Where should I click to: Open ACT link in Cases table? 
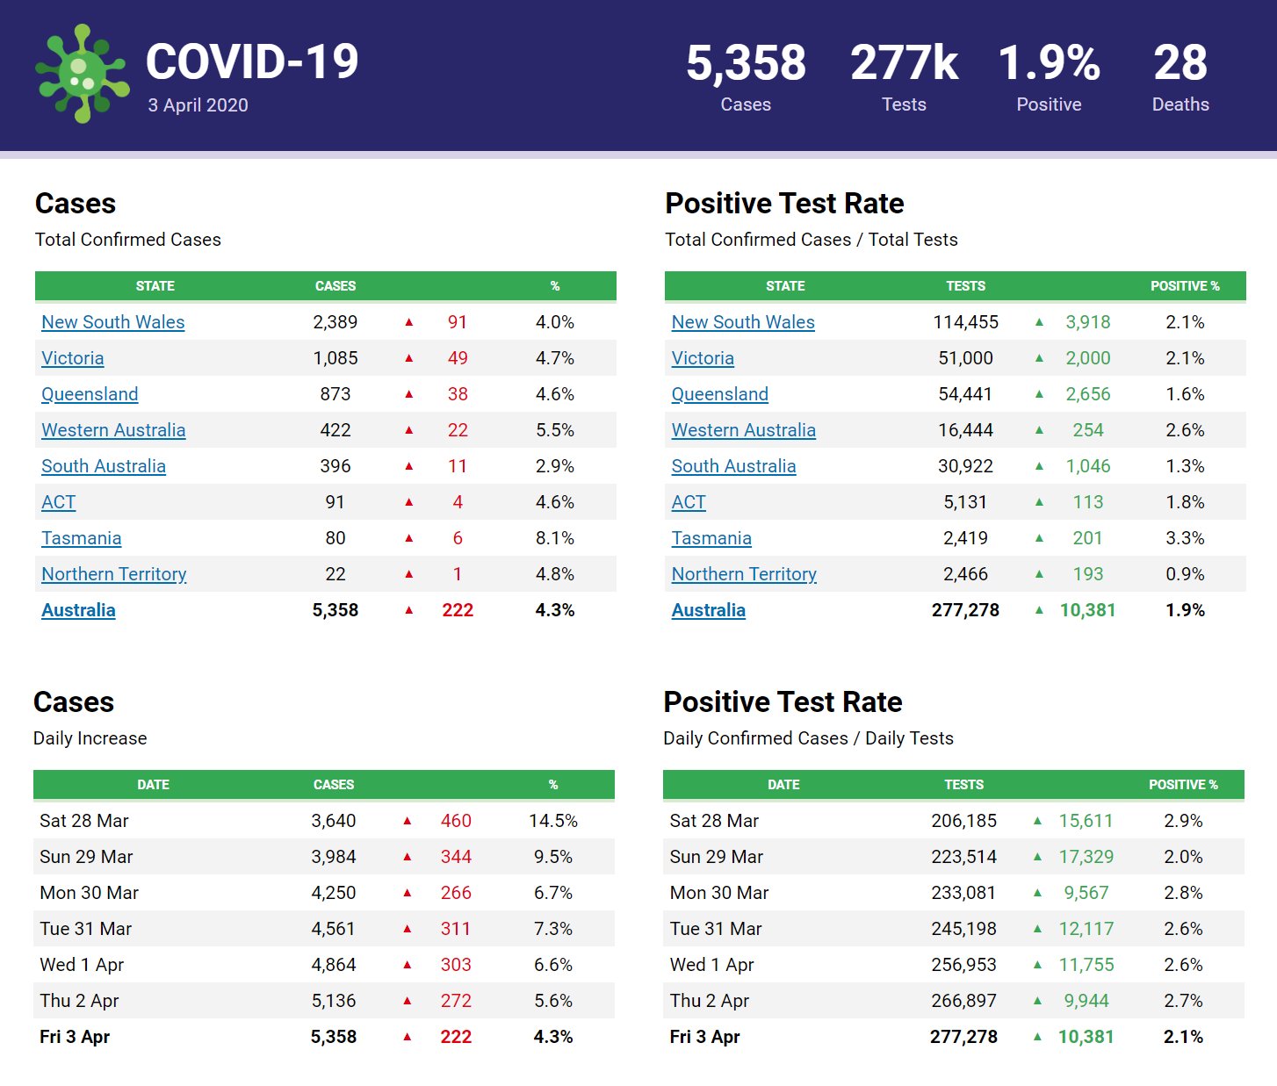(59, 502)
